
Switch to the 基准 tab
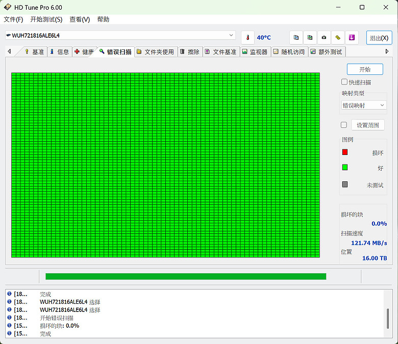pos(35,52)
